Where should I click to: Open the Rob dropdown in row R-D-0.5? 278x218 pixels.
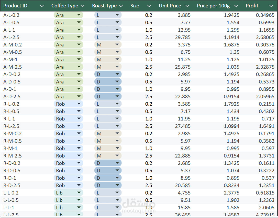click(x=79, y=171)
